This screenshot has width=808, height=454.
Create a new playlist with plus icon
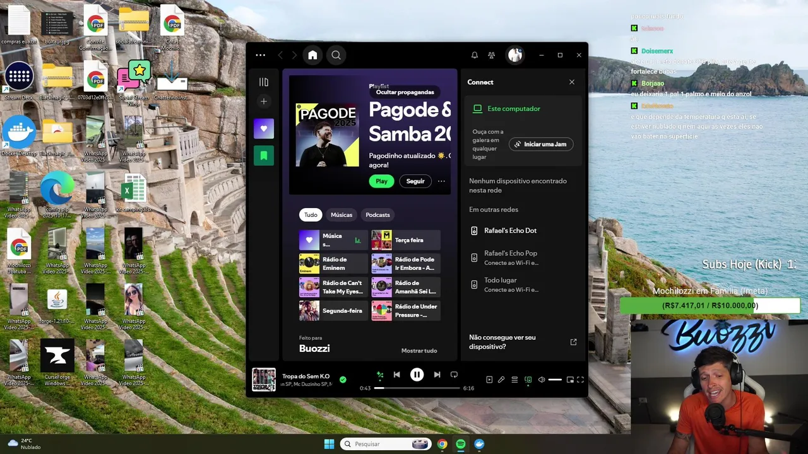[x=264, y=102]
